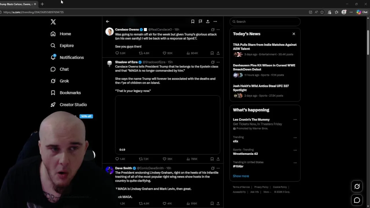Close the Today's News panel
Viewport: 370px width, 208px height.
coord(294,34)
